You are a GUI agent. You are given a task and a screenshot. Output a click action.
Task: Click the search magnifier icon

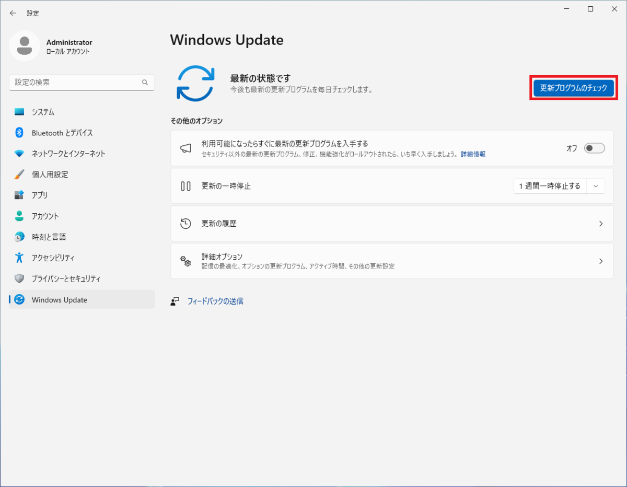tap(145, 83)
